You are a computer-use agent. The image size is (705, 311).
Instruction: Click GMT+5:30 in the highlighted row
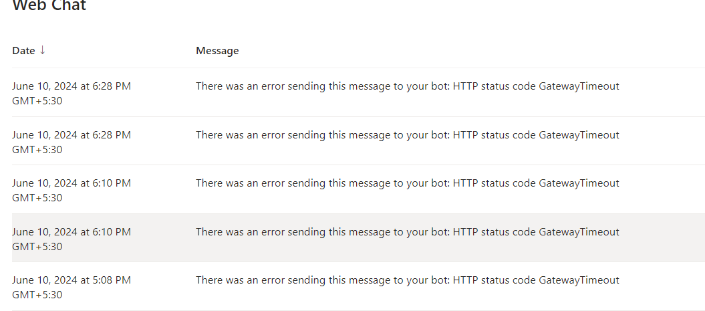(37, 246)
